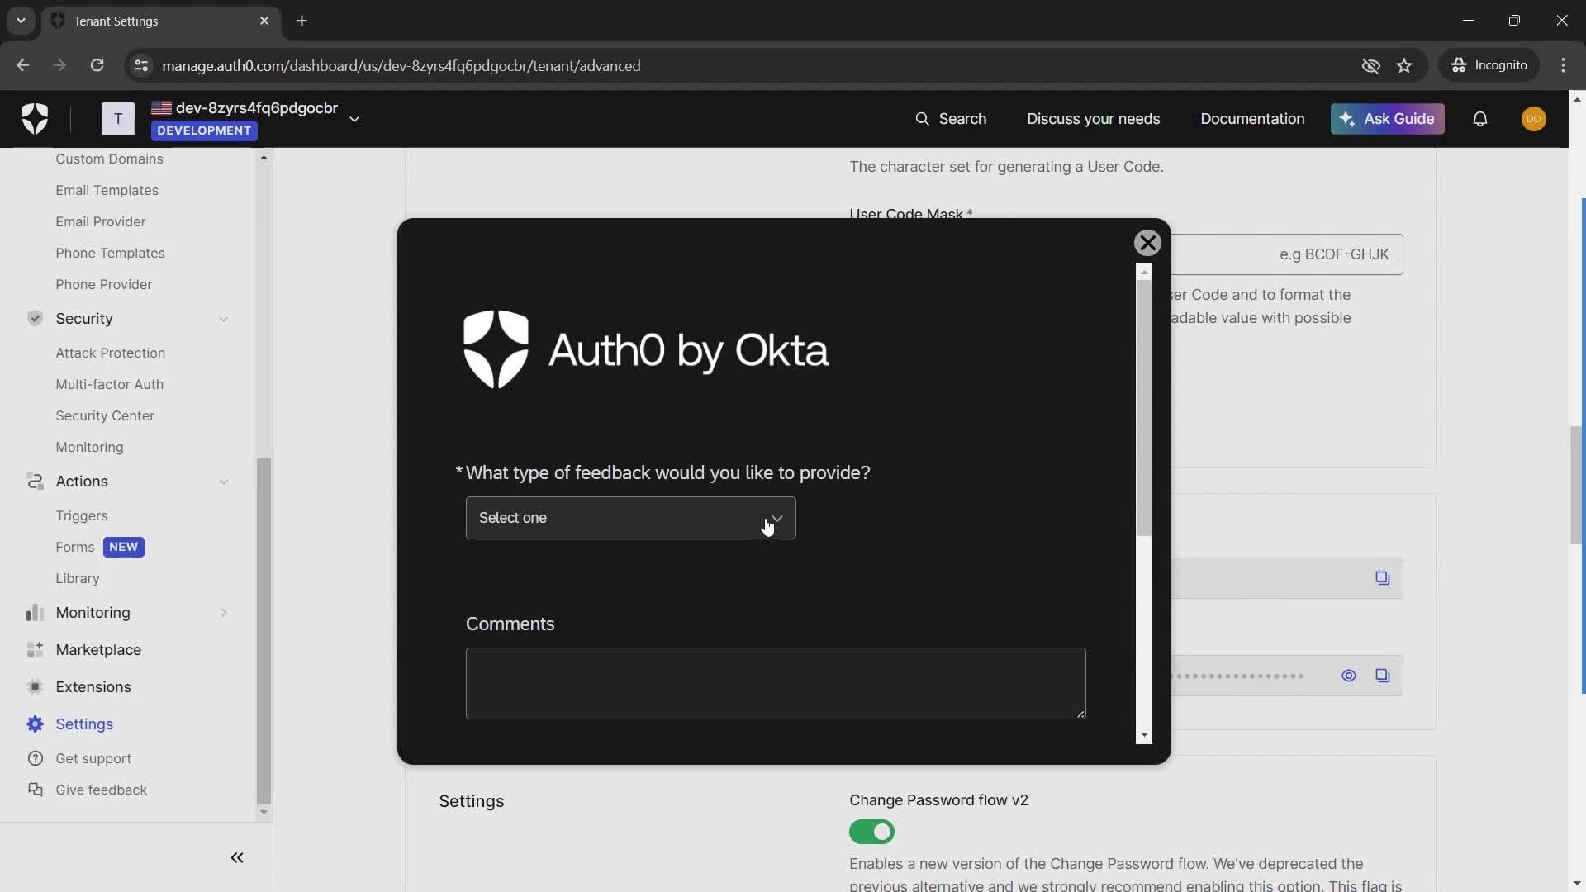The image size is (1586, 892).
Task: Open Phone Provider page
Action: tap(103, 284)
